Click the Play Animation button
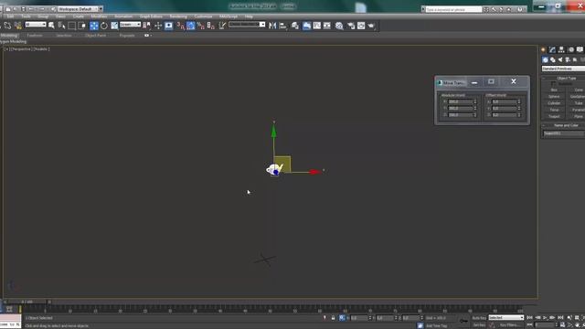This screenshot has height=329, width=585. pos(545,318)
